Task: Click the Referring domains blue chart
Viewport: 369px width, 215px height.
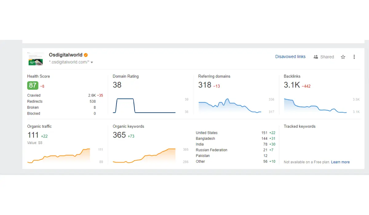Action: (230, 106)
